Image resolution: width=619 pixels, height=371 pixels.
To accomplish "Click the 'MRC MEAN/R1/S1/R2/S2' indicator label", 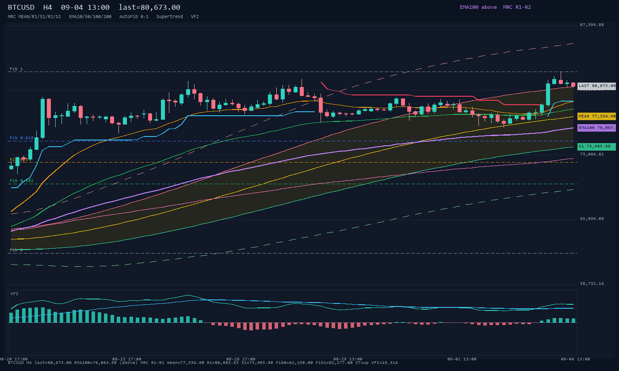I will pos(34,17).
